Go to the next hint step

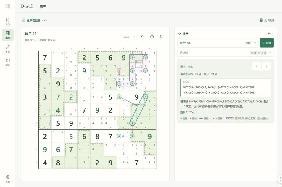point(267,66)
